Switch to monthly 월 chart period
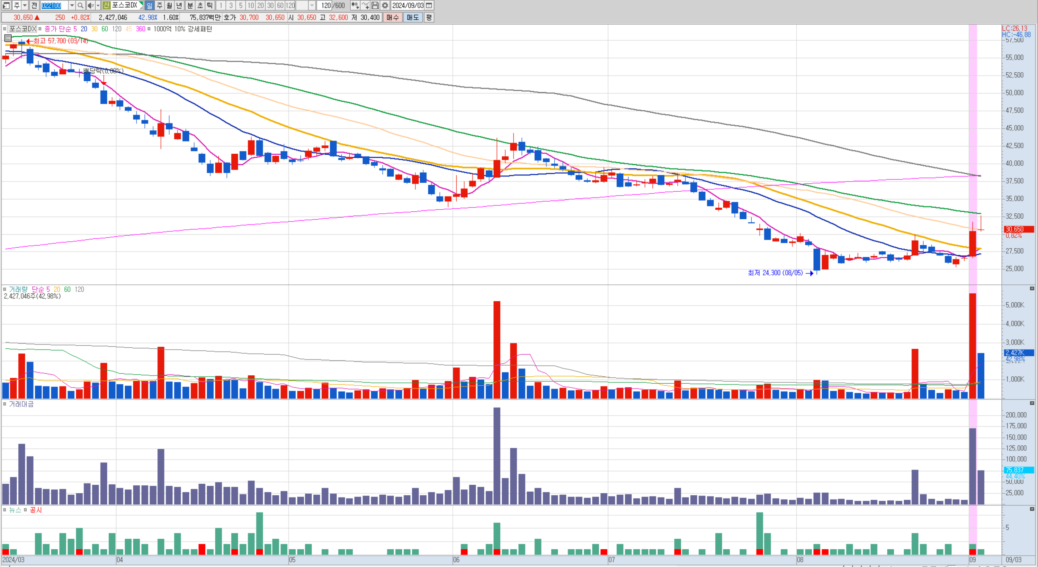The width and height of the screenshot is (1038, 567). [169, 5]
